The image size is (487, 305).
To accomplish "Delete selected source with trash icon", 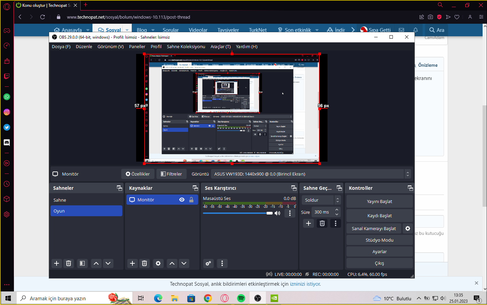I will 144,263.
